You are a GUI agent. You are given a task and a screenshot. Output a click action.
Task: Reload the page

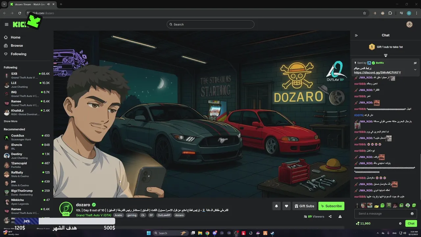point(20,13)
